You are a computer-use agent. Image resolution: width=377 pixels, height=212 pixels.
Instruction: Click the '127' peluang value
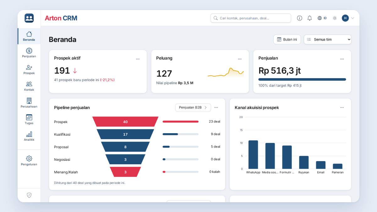(x=164, y=73)
